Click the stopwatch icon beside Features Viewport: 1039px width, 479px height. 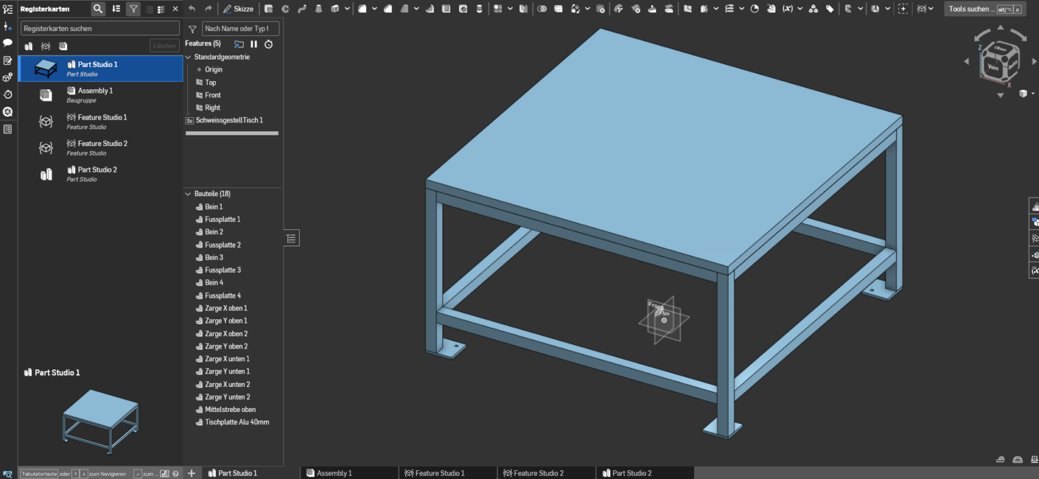point(269,44)
